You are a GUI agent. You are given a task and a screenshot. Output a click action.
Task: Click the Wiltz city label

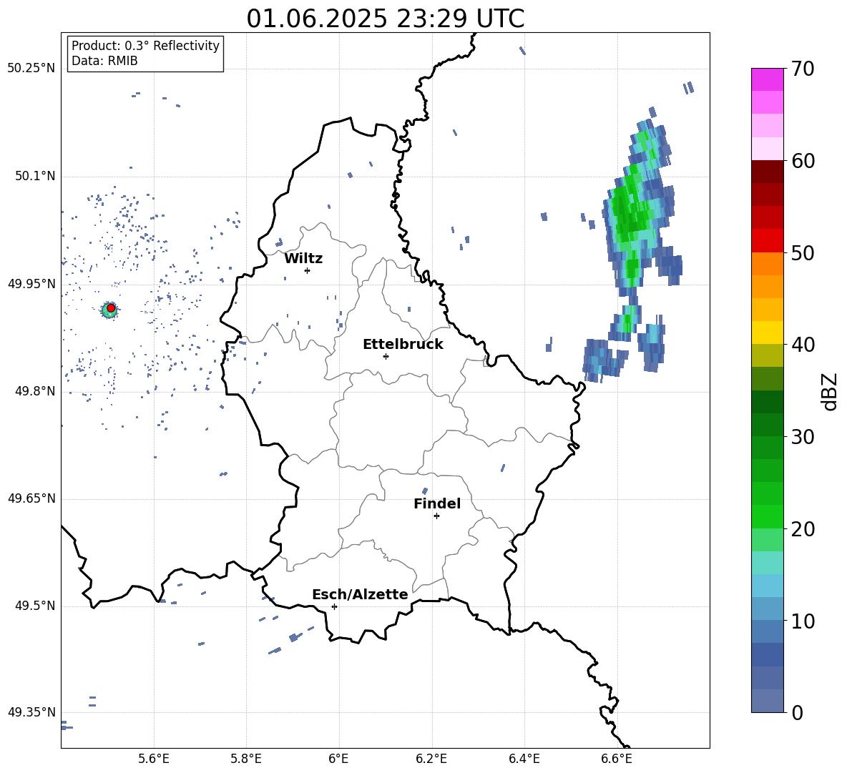click(303, 259)
